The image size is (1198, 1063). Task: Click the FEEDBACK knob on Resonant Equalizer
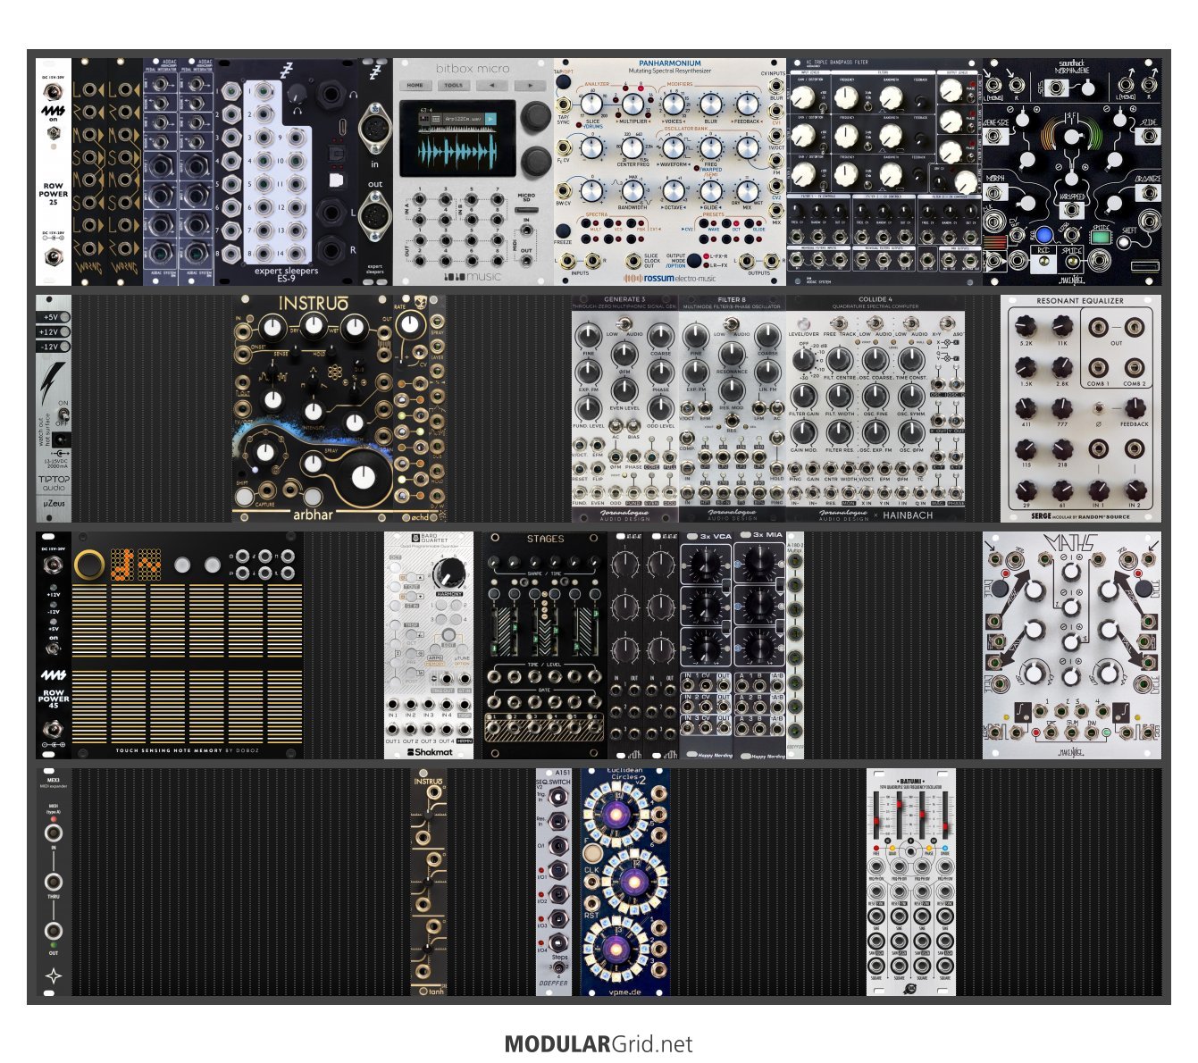[1135, 409]
